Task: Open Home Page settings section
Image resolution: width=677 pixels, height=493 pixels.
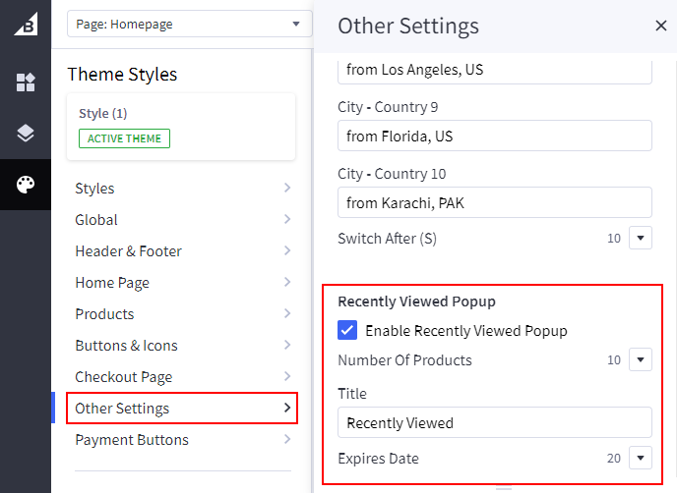Action: (x=182, y=283)
